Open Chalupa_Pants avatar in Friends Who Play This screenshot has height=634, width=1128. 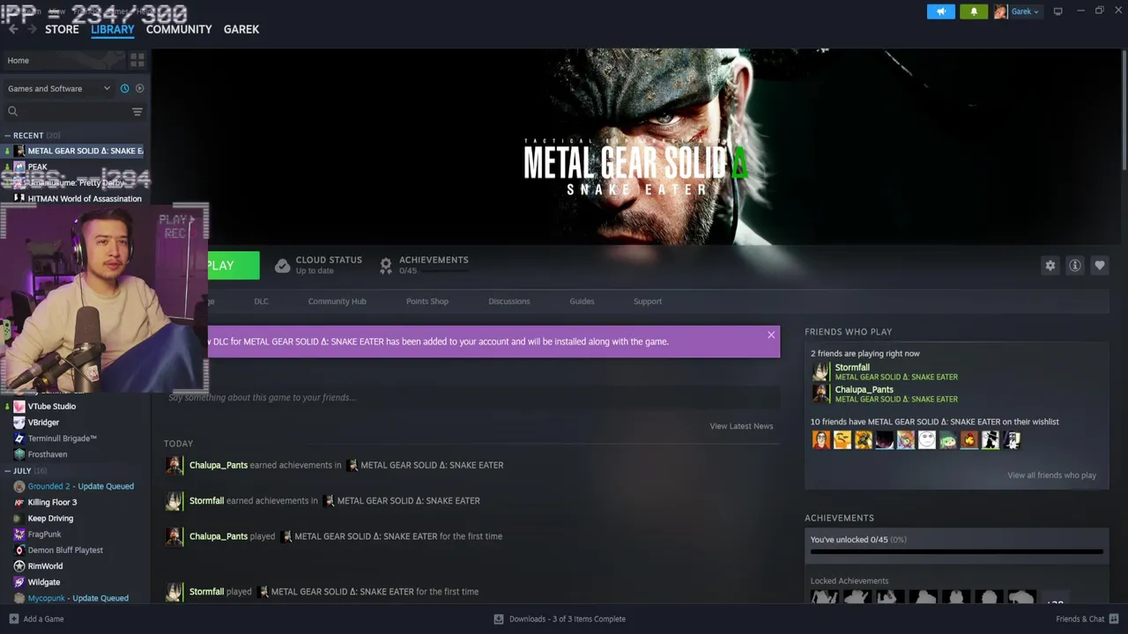point(820,394)
